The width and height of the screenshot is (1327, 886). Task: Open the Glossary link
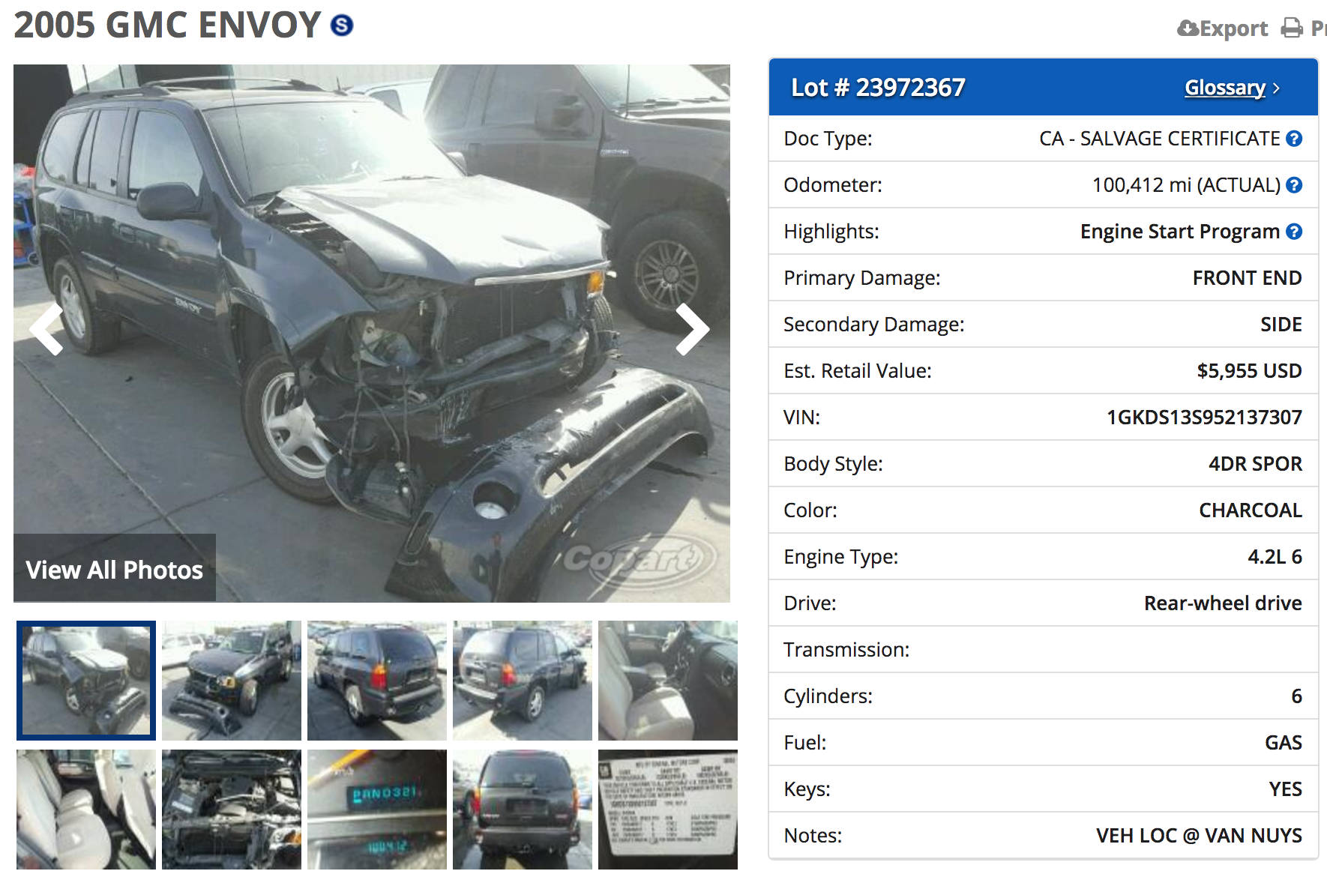pos(1225,88)
